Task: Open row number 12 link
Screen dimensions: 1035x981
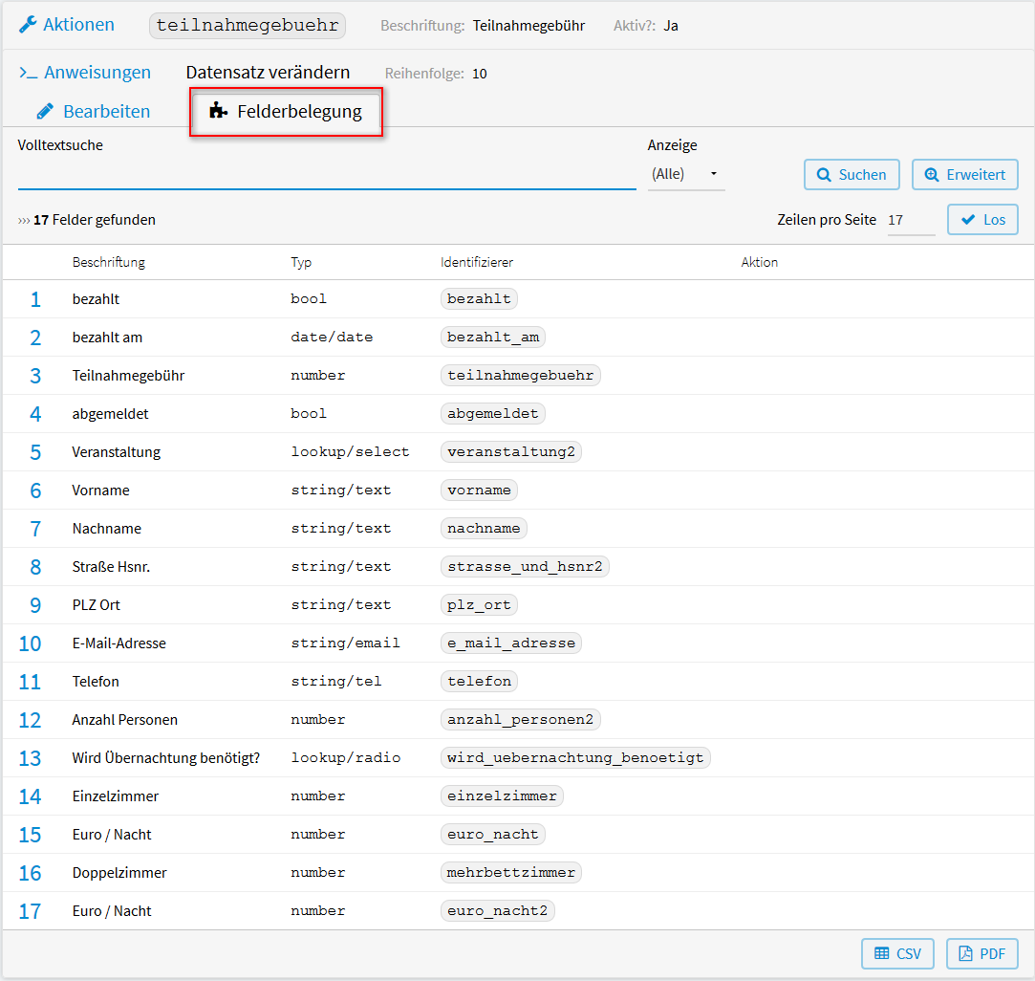Action: [30, 721]
